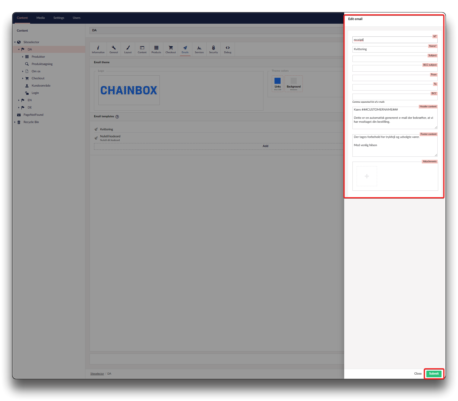Click the Nulstil kodeord template send icon
The height and width of the screenshot is (401, 458).
pyautogui.click(x=96, y=138)
